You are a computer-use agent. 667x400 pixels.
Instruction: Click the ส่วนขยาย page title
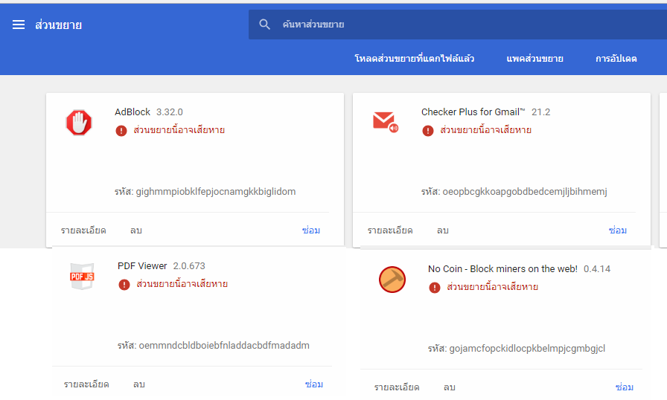click(58, 25)
